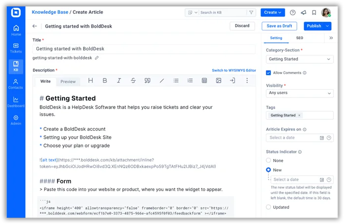
Task: Apply bold formatting
Action: click(105, 80)
